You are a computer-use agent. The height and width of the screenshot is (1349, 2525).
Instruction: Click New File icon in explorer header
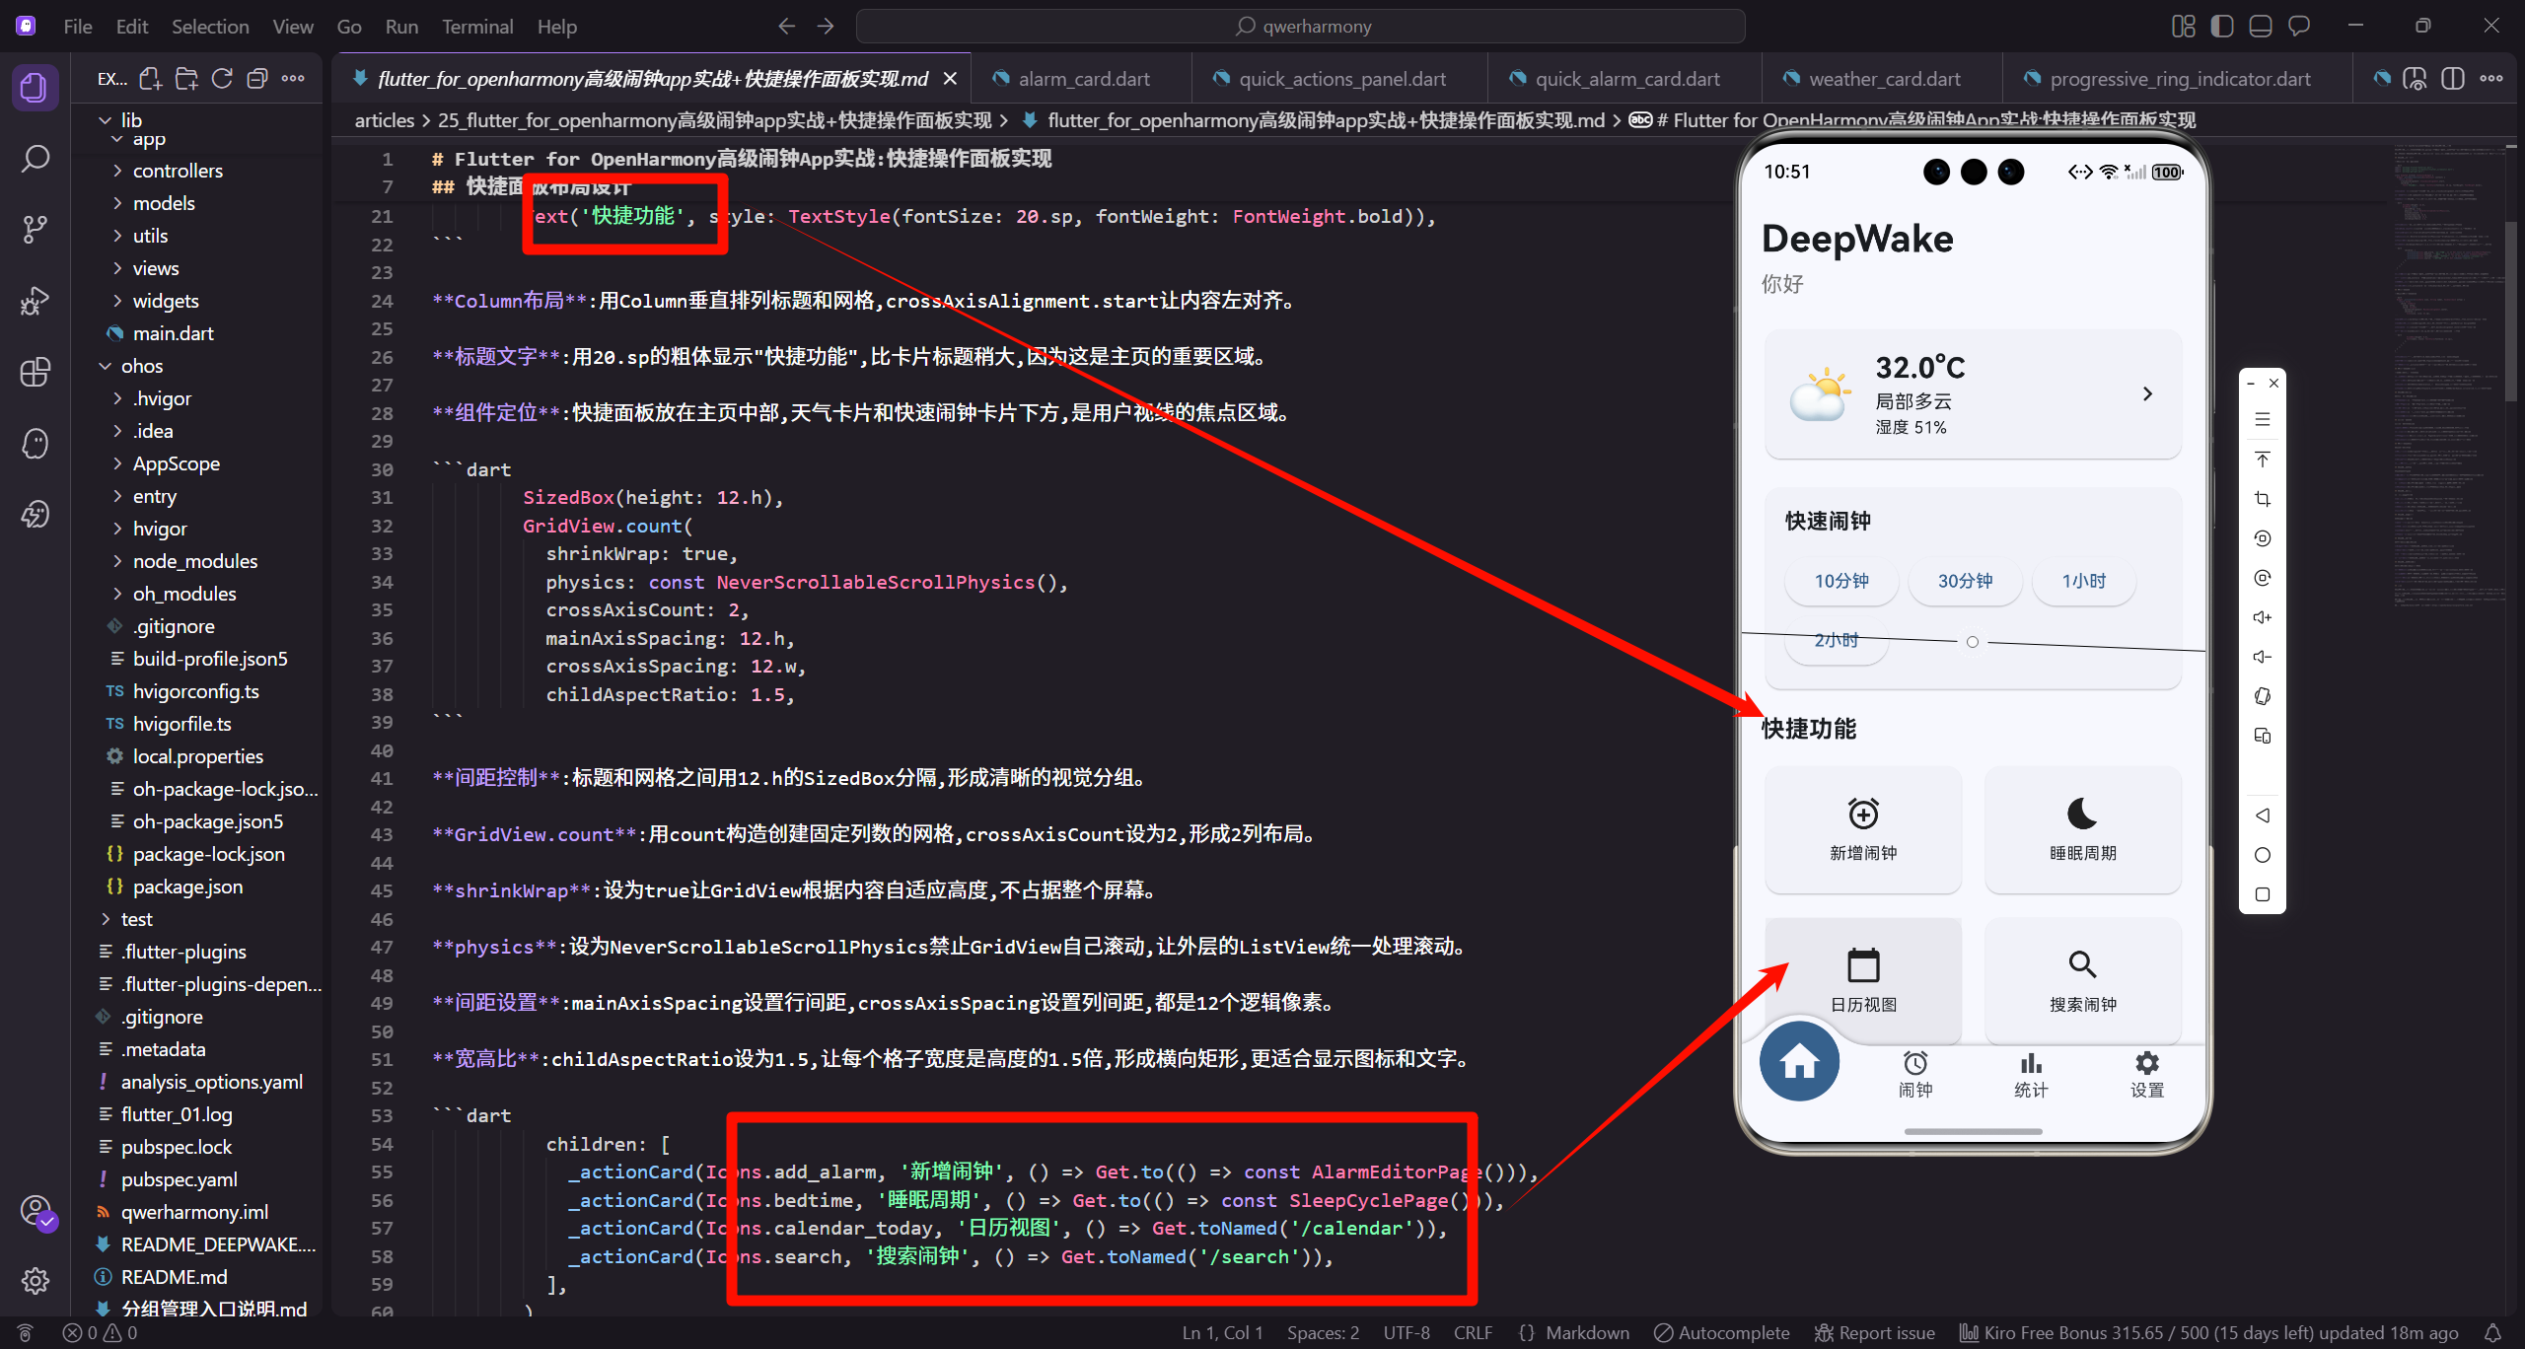click(150, 79)
